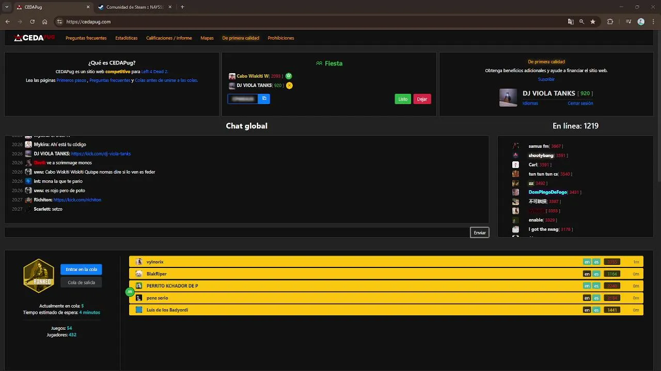Click the Entrar en la cola button
The width and height of the screenshot is (661, 371).
click(x=81, y=269)
